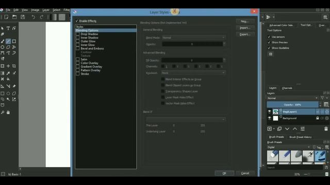Viewport: 330px width, 185px height.
Task: Cancel the Layer Styles dialog
Action: [245, 173]
